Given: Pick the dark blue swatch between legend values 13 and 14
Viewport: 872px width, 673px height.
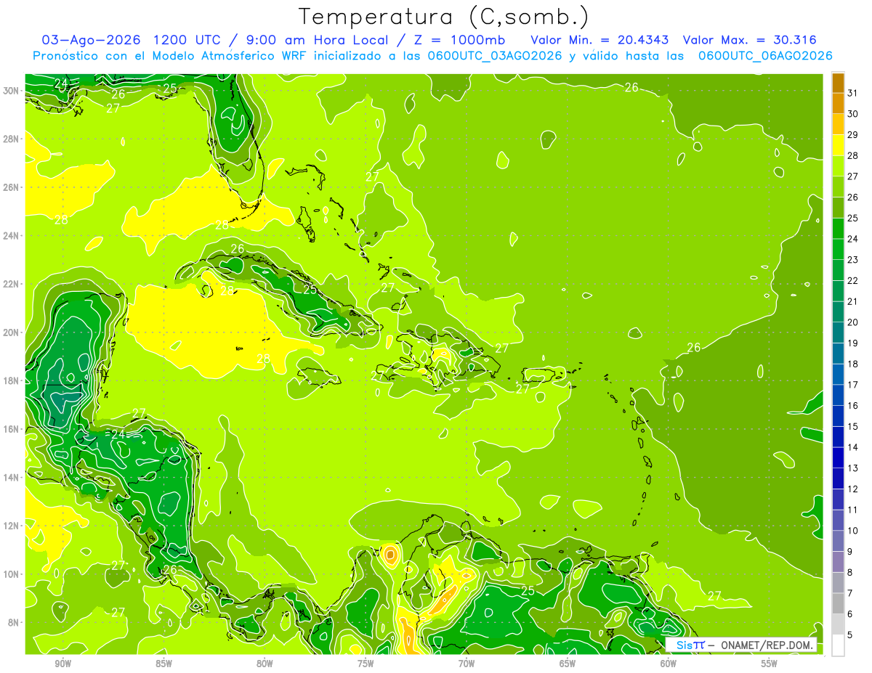Looking at the screenshot, I should [839, 457].
